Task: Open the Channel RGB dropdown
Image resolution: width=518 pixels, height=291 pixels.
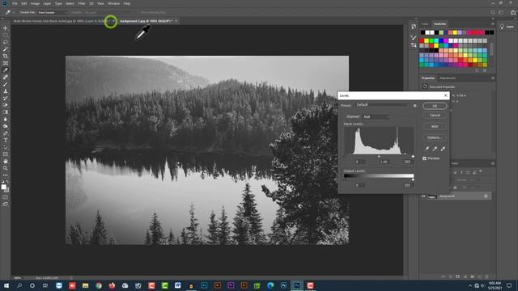Action: tap(376, 116)
